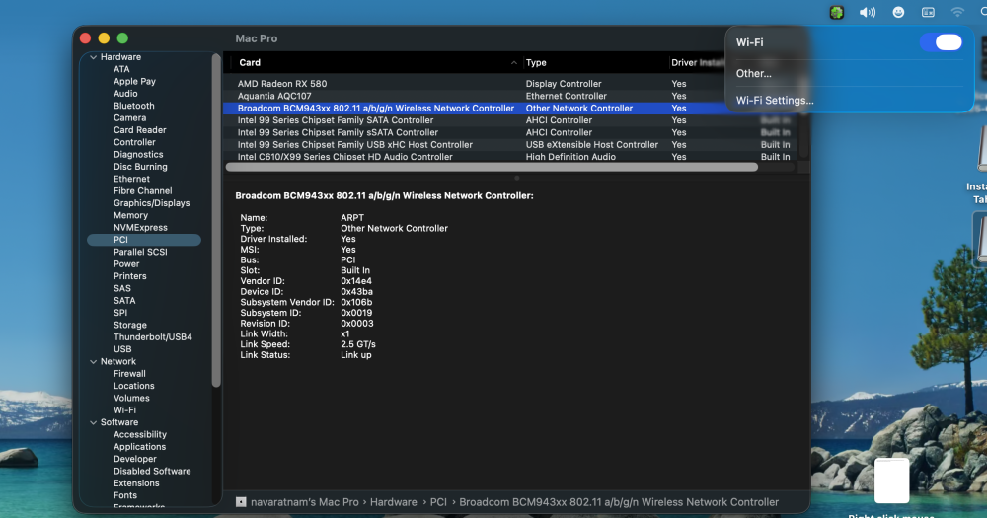The height and width of the screenshot is (518, 987).
Task: Select Volumes under Network
Action: pos(131,398)
